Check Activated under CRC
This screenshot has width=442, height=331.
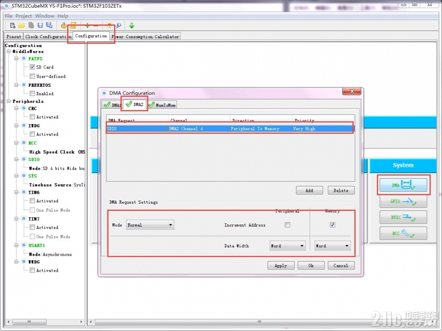coord(33,117)
